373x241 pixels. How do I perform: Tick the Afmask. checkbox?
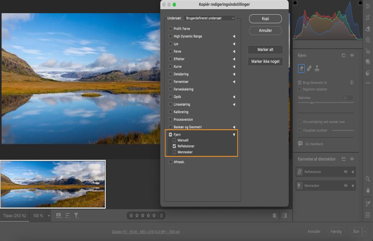(170, 162)
